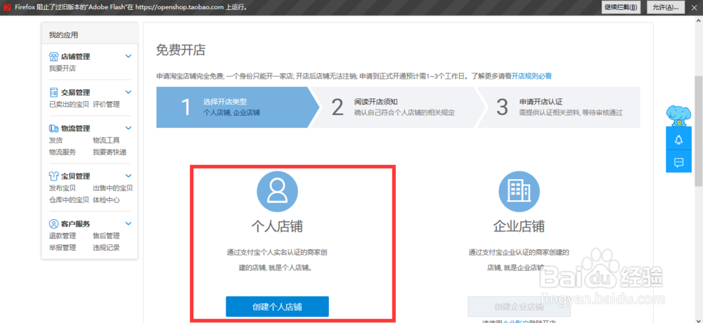Click the blue elephant mascot
The width and height of the screenshot is (703, 323).
678,116
